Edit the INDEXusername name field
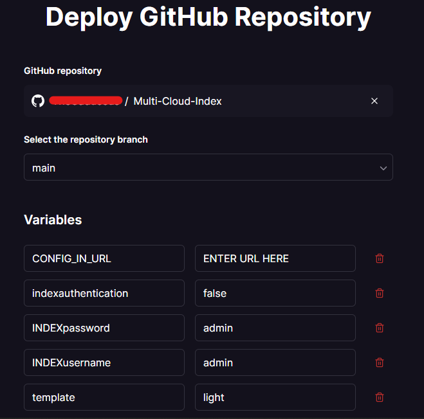This screenshot has width=424, height=419. (x=104, y=362)
